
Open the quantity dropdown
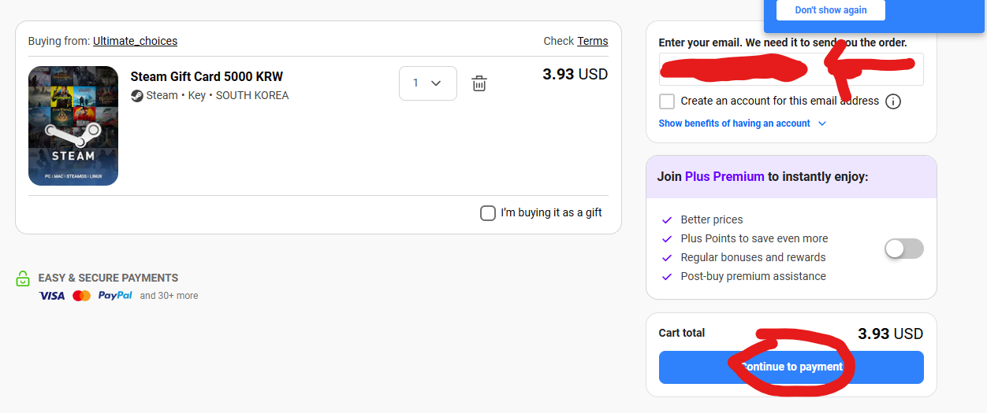coord(428,83)
